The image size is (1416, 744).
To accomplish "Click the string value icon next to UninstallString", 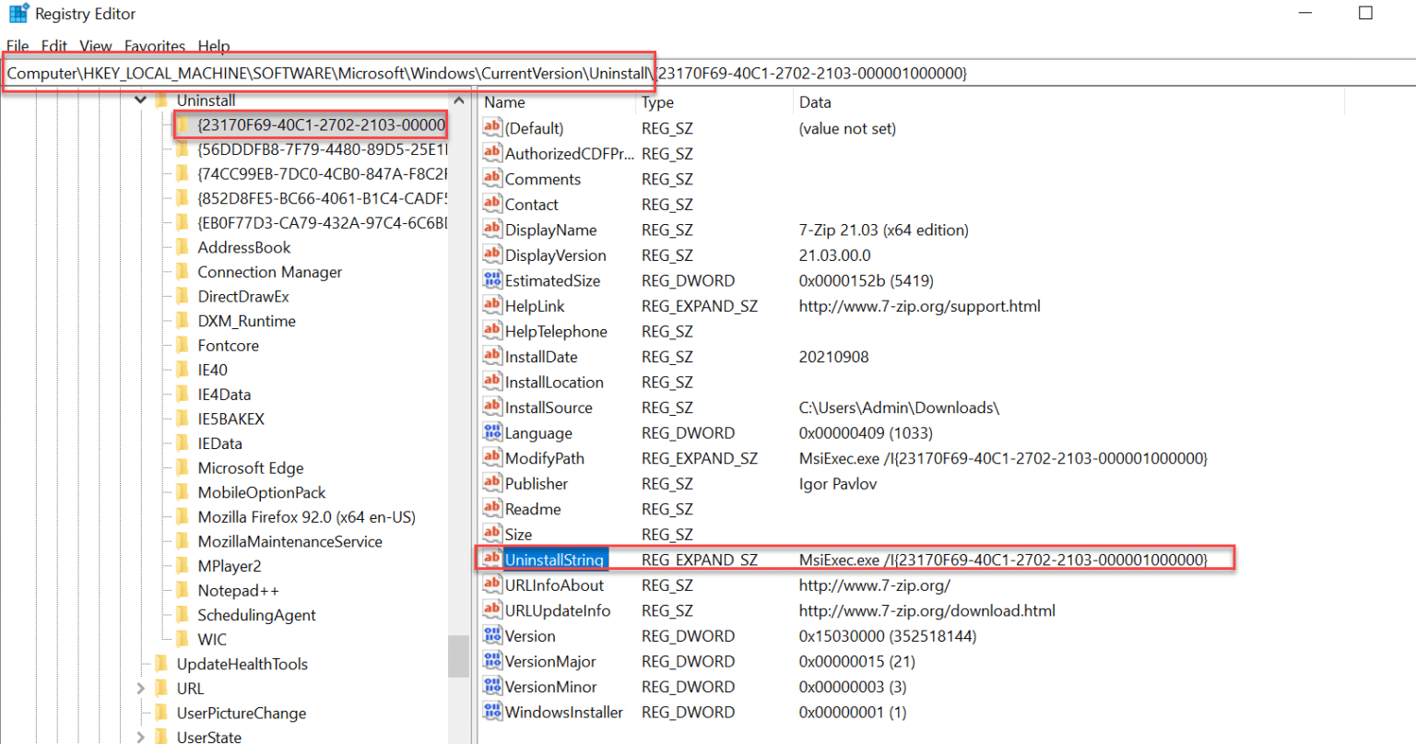I will (491, 560).
